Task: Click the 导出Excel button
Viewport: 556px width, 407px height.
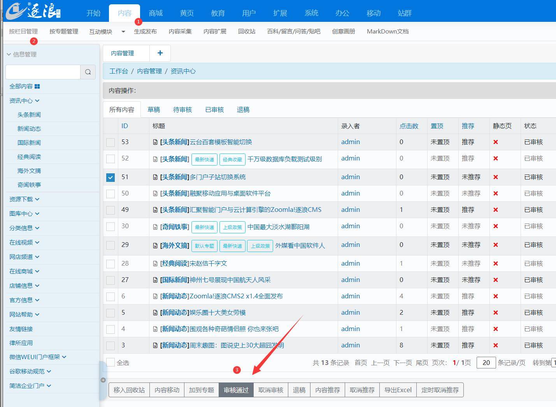Action: (x=398, y=390)
